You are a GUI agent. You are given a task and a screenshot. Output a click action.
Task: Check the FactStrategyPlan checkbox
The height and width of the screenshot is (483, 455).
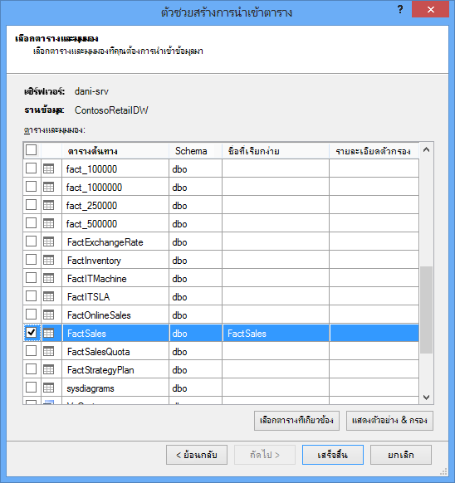[x=31, y=368]
